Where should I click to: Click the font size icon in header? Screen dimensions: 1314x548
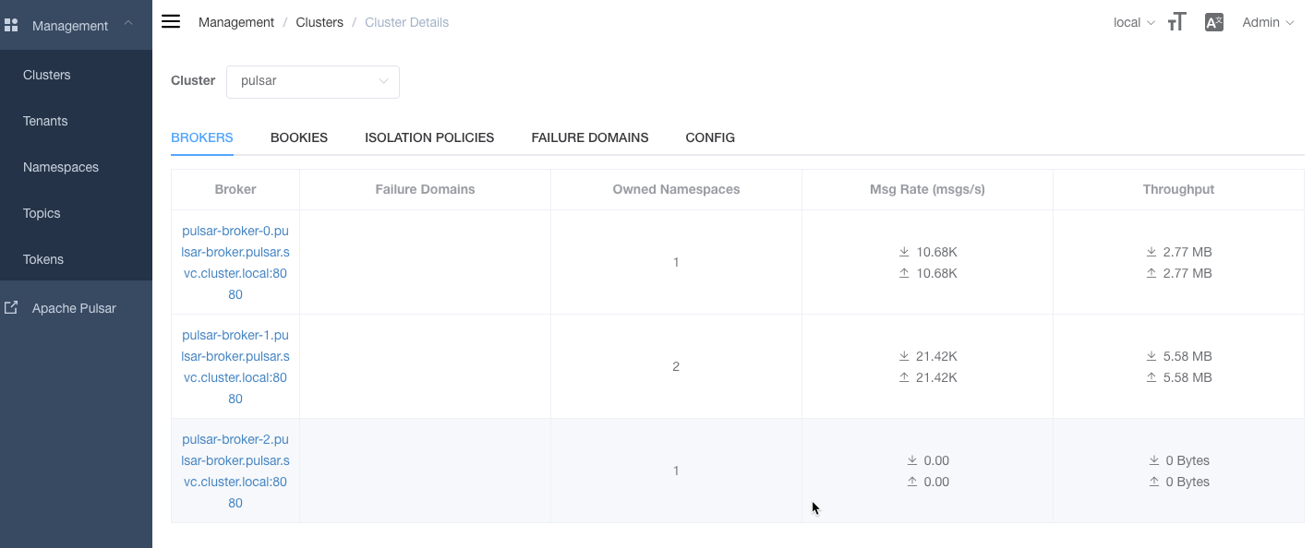[1176, 22]
